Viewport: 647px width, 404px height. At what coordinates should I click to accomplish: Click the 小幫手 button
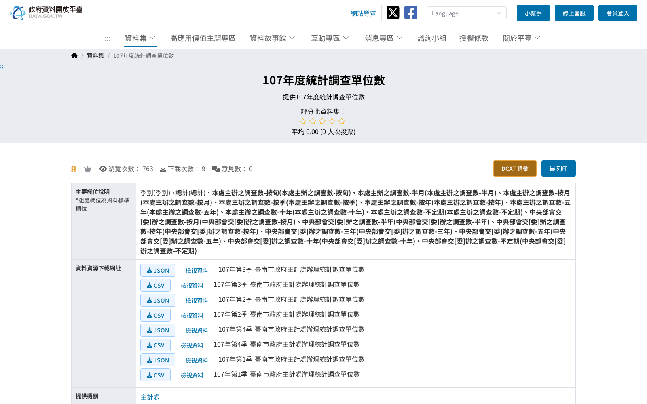pyautogui.click(x=533, y=13)
